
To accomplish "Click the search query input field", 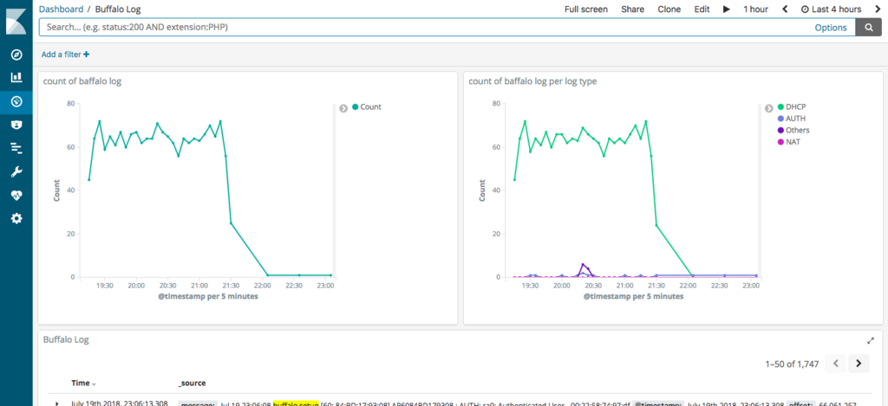I will pyautogui.click(x=425, y=27).
